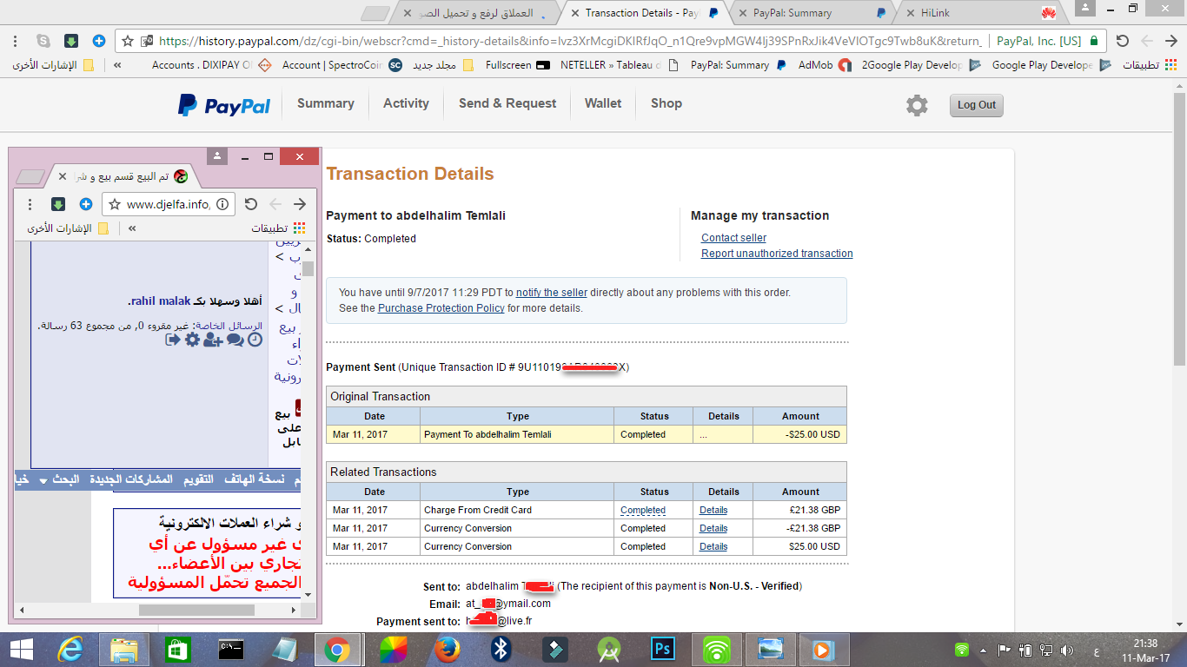This screenshot has width=1187, height=667.
Task: Click the Skype extension icon
Action: (43, 41)
